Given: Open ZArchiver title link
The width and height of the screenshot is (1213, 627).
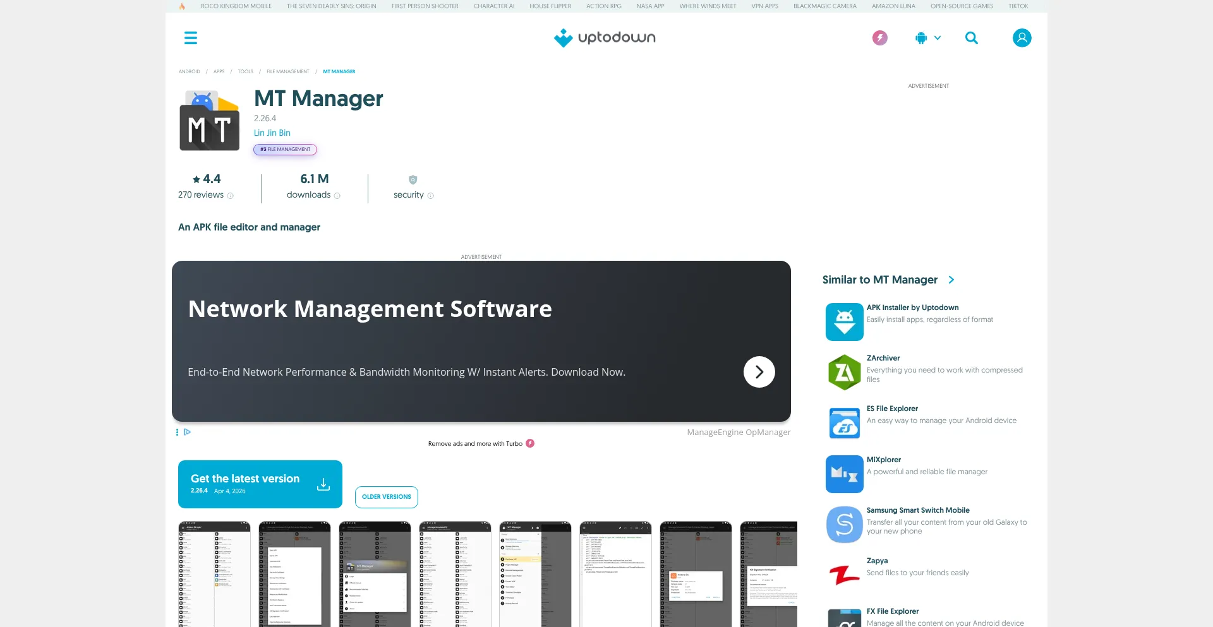Looking at the screenshot, I should coord(883,358).
